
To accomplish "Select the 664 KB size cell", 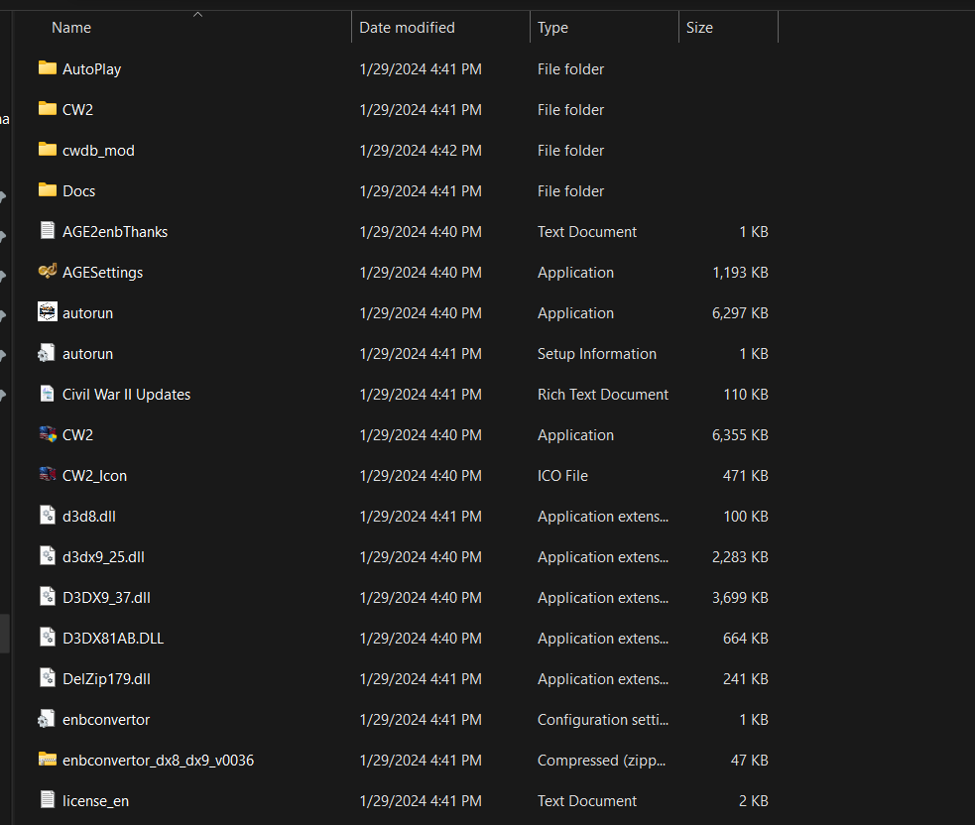I will pyautogui.click(x=746, y=639).
